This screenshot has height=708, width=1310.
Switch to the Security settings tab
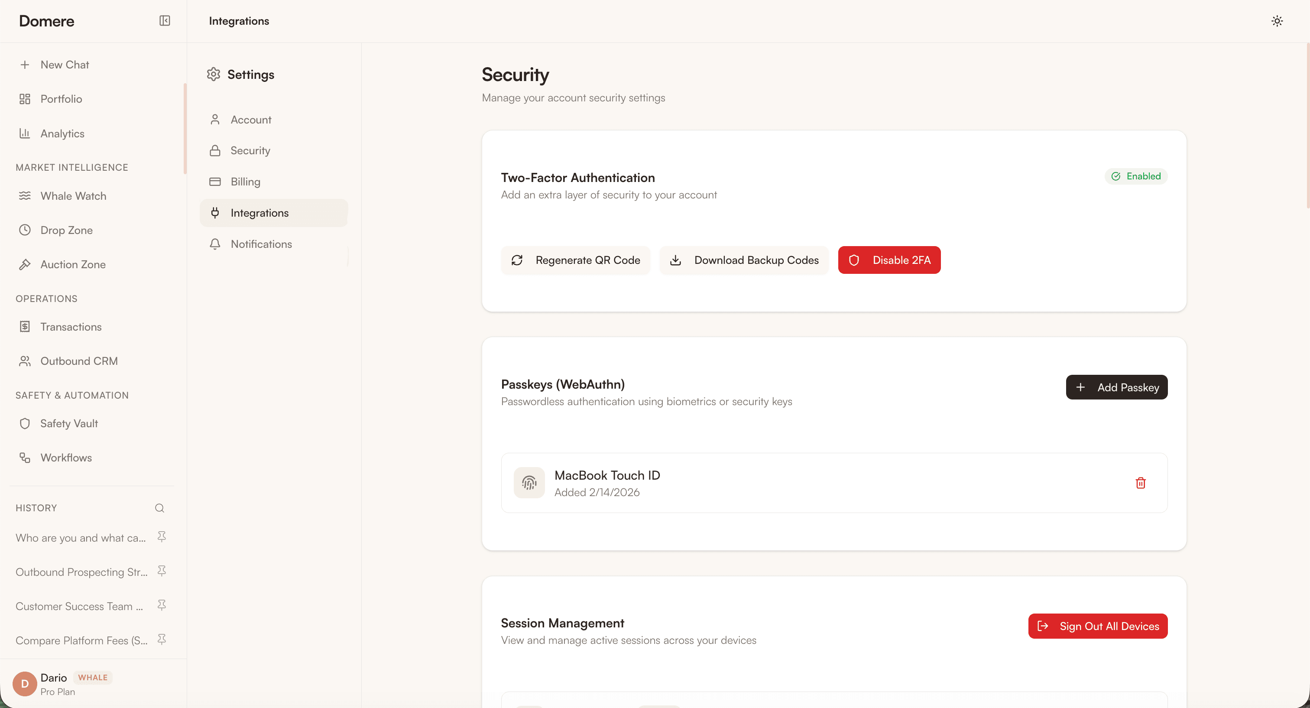tap(251, 150)
